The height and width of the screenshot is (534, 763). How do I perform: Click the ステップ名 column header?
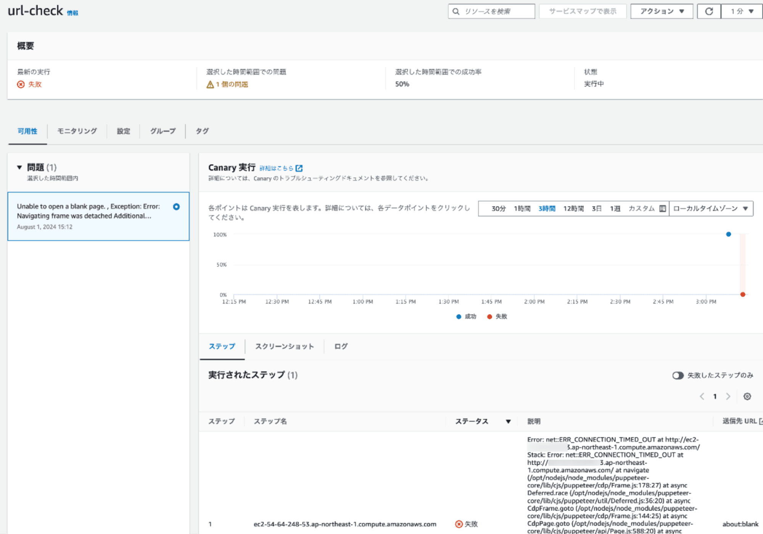pos(270,421)
